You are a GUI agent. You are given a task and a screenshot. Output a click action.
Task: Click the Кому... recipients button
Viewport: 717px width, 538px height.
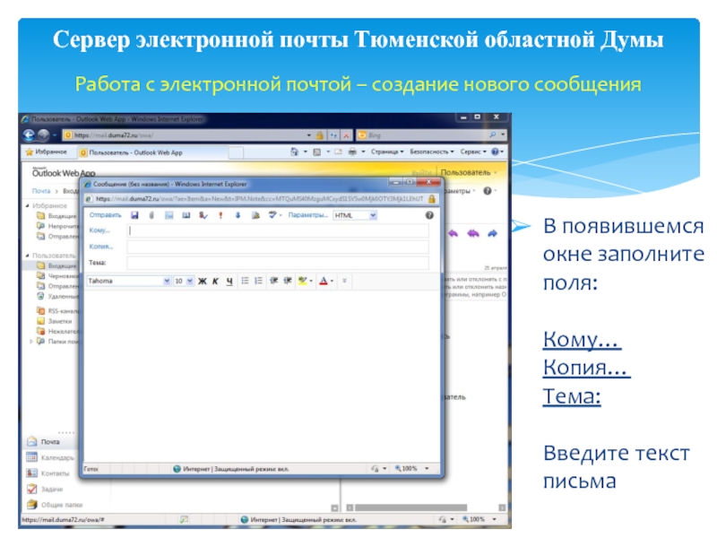pos(99,230)
